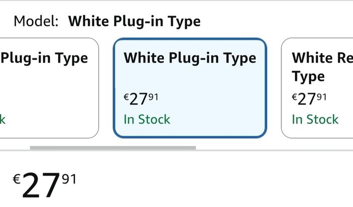The image size is (353, 207).
Task: Pick the White Re... Type model option on right
Action: [x=317, y=88]
